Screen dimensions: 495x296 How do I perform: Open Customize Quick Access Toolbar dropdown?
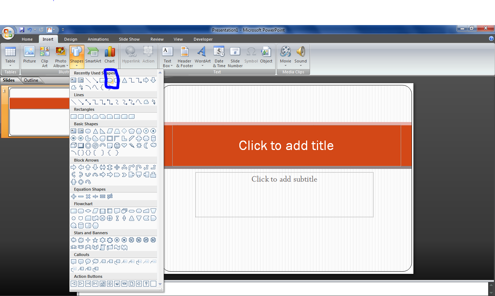click(x=63, y=30)
